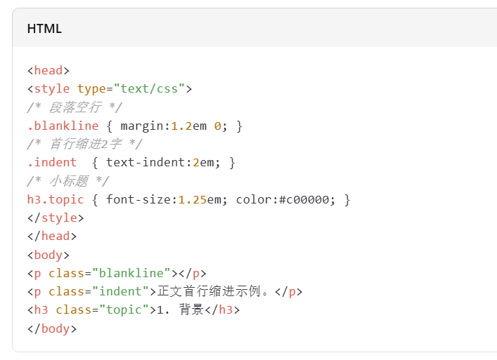Click the .blankline CSS selector

[x=63, y=126]
